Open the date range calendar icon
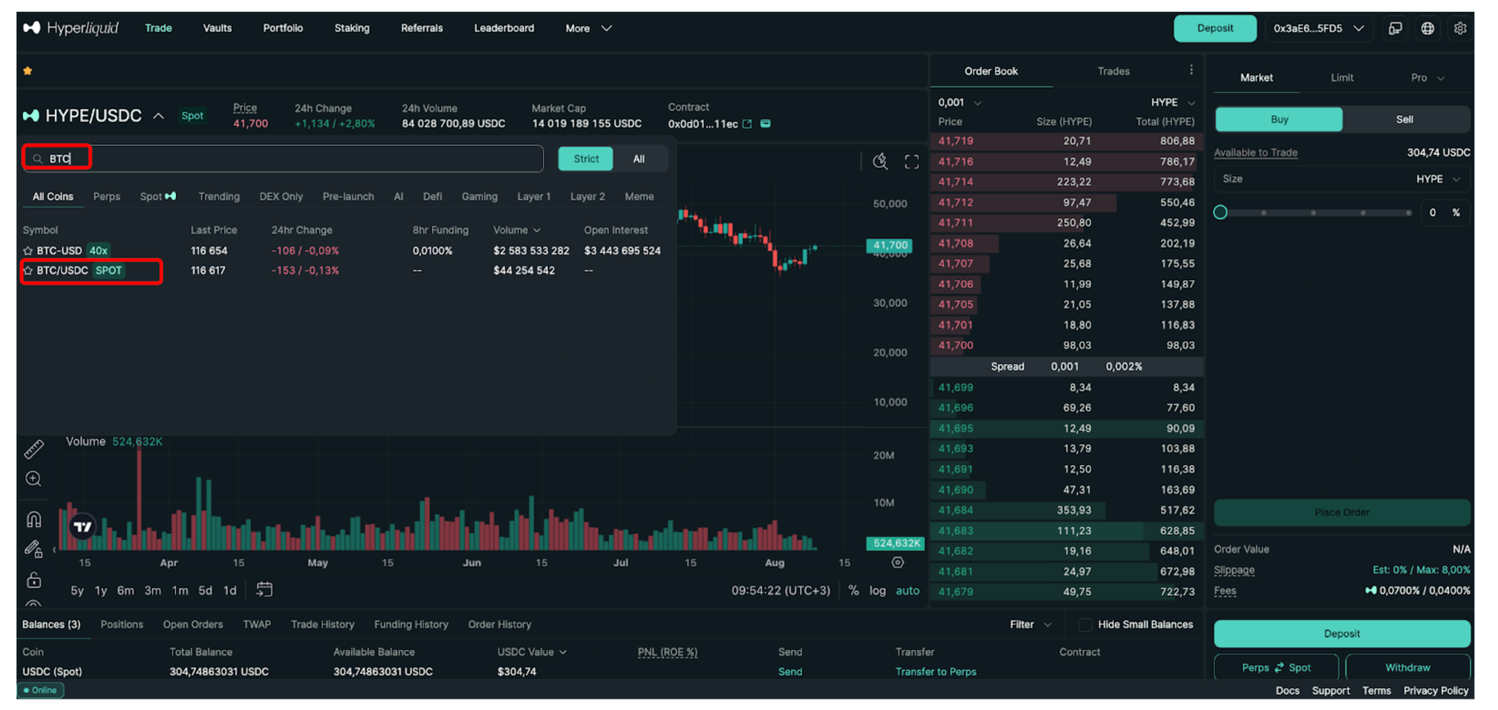The width and height of the screenshot is (1498, 710). [x=264, y=590]
